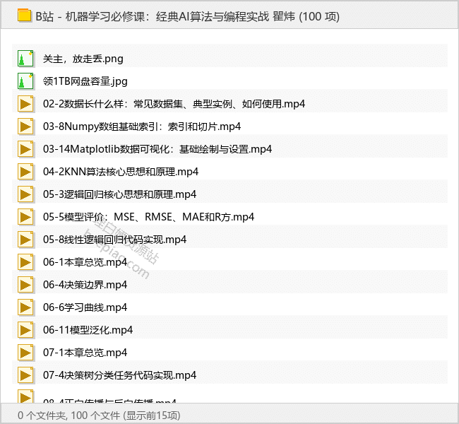459x424 pixels.
Task: Click video icon for 05-3逻辑回归核心思想和原理.mp4
Action: 25,194
